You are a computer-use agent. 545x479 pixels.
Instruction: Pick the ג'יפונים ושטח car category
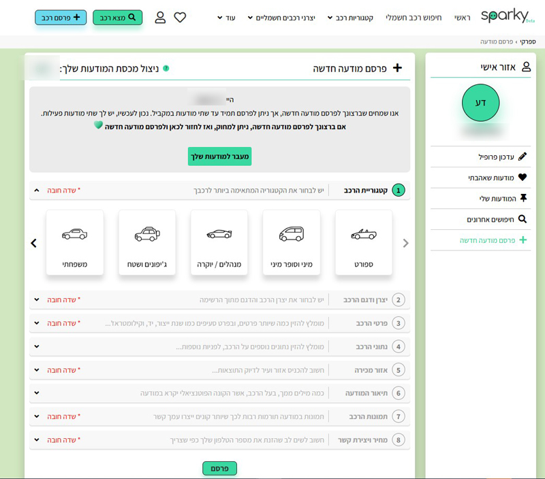coord(147,242)
